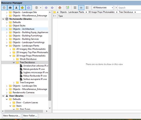Toggle Vectorworks Libraries filter button
Image resolution: width=141 pixels, height=120 pixels.
click(x=4, y=8)
